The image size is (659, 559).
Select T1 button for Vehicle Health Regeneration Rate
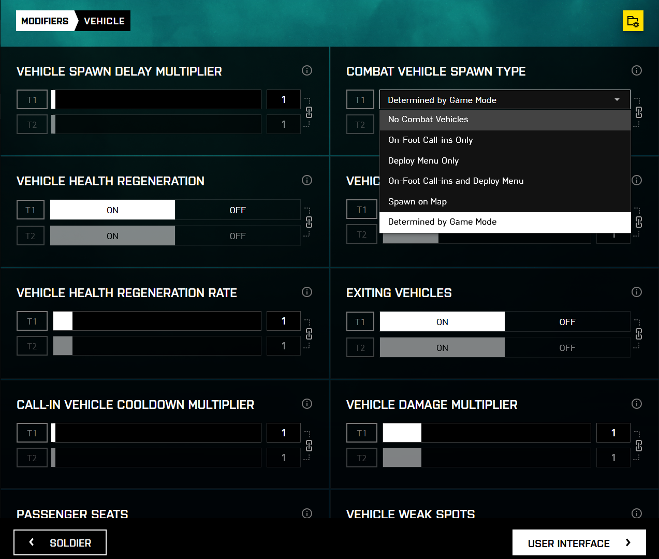[x=32, y=321]
